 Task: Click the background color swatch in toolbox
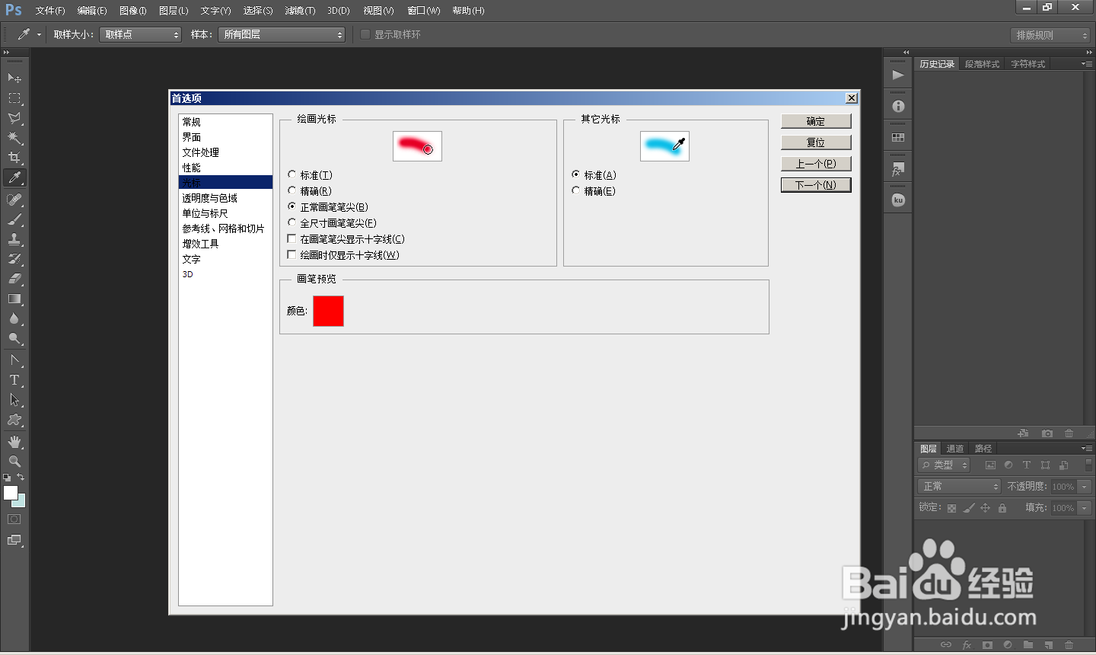(x=20, y=502)
